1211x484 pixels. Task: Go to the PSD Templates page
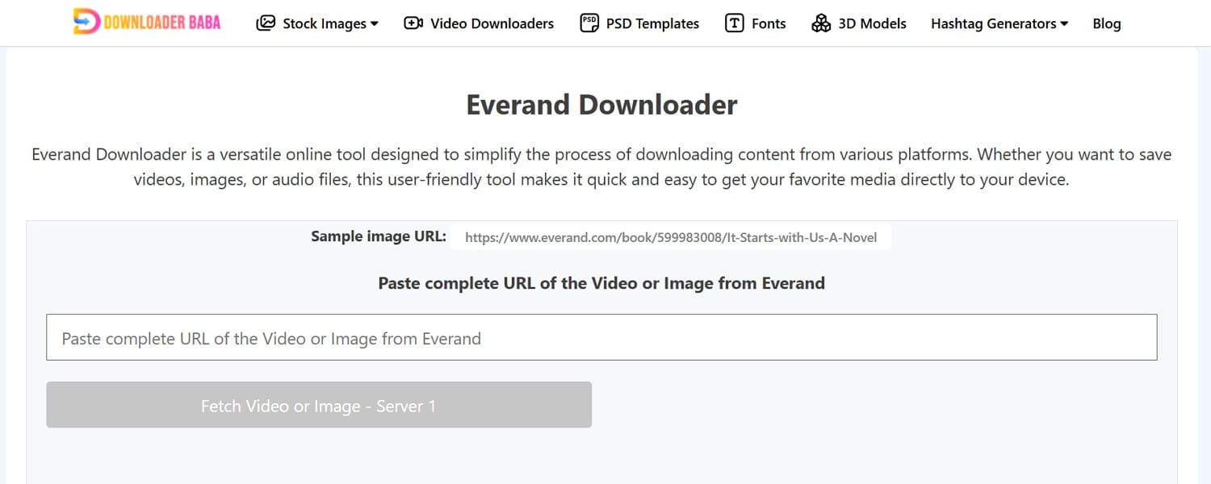pyautogui.click(x=639, y=23)
